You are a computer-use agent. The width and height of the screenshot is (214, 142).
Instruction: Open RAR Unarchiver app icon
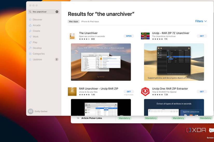72,92
